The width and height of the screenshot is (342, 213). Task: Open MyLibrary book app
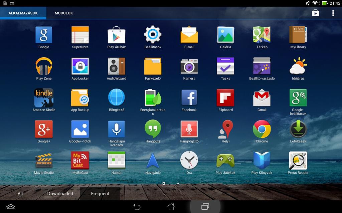point(298,35)
